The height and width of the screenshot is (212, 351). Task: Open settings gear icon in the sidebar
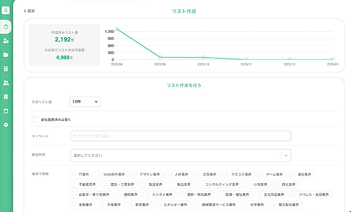[6, 125]
